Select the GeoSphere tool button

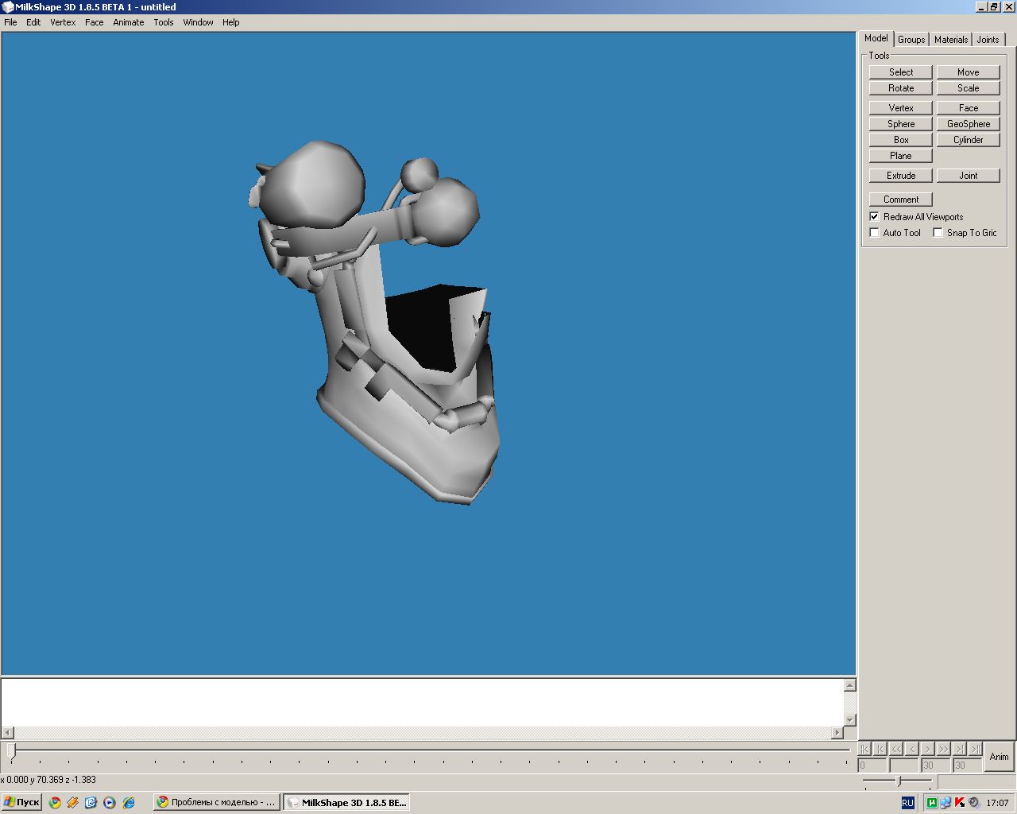coord(968,124)
